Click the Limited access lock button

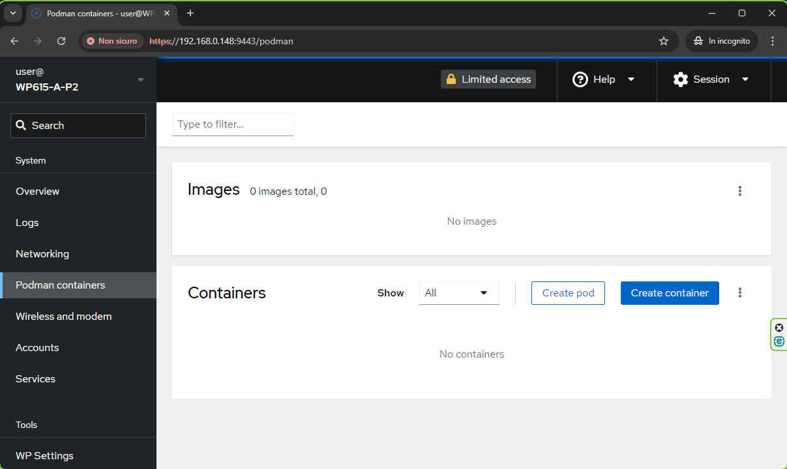[488, 79]
